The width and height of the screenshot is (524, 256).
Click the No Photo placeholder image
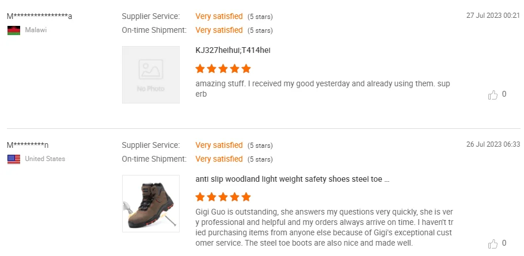coord(151,75)
